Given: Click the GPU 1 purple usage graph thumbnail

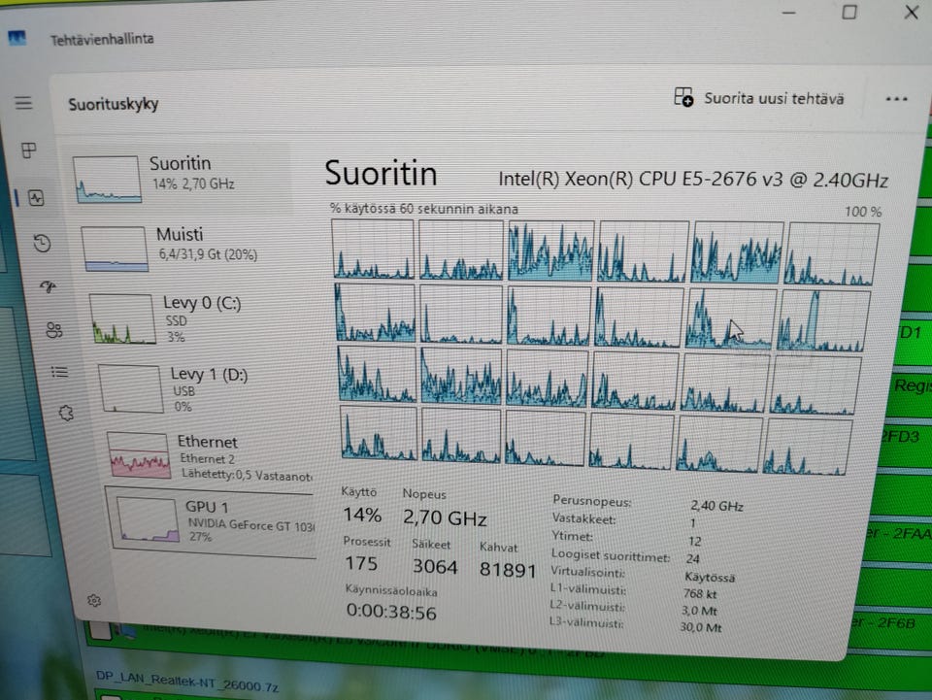Looking at the screenshot, I should [148, 520].
